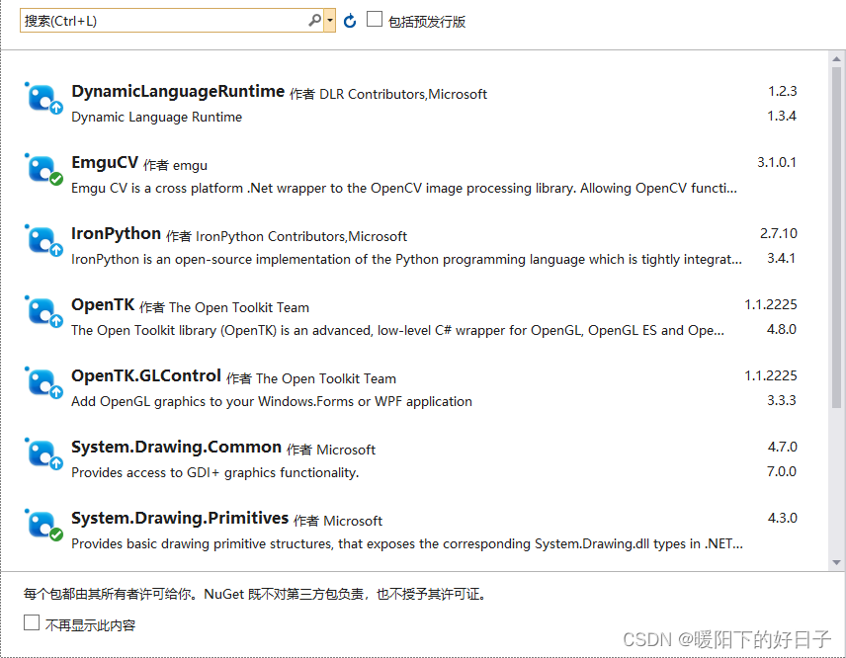This screenshot has width=846, height=658.
Task: Select the OpenTK.GLControl package title
Action: 146,375
